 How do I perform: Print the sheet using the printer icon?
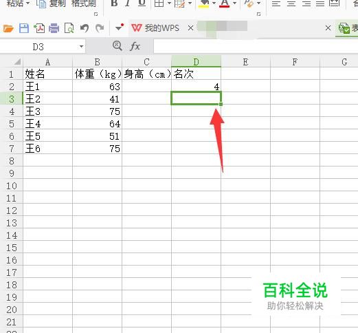[x=54, y=28]
